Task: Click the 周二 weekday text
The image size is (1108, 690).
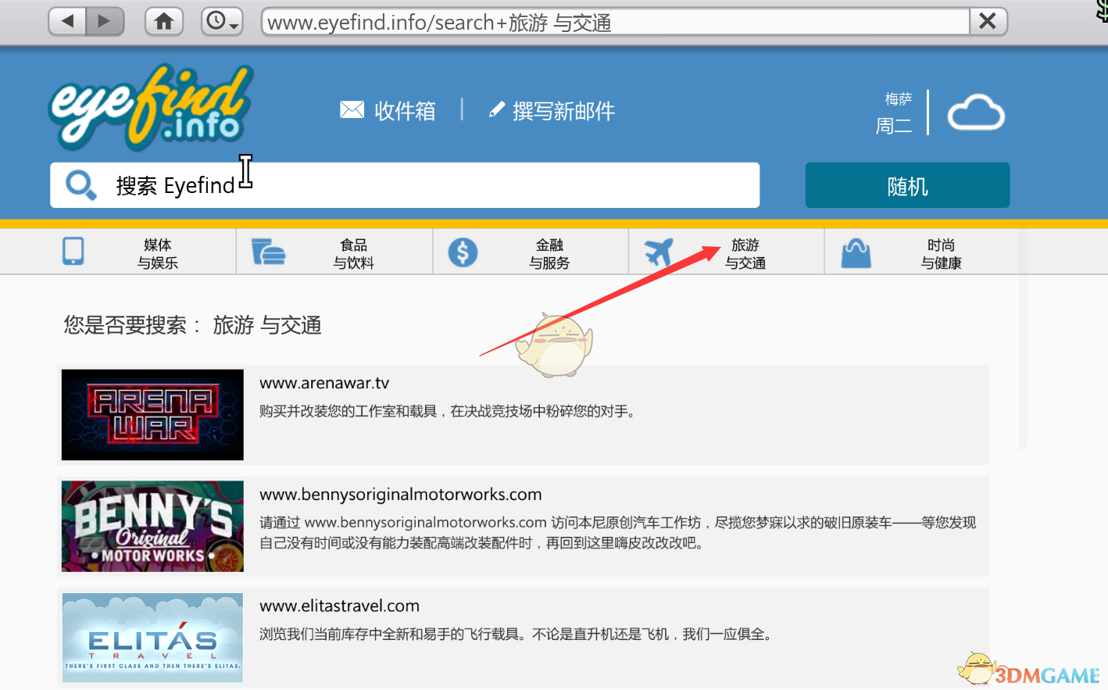Action: pyautogui.click(x=894, y=126)
